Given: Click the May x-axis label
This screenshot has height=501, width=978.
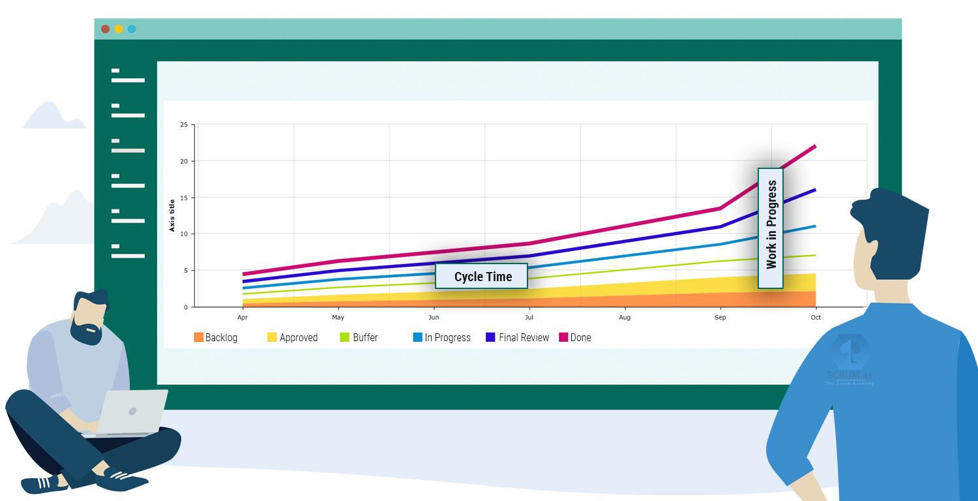Looking at the screenshot, I should click(338, 318).
